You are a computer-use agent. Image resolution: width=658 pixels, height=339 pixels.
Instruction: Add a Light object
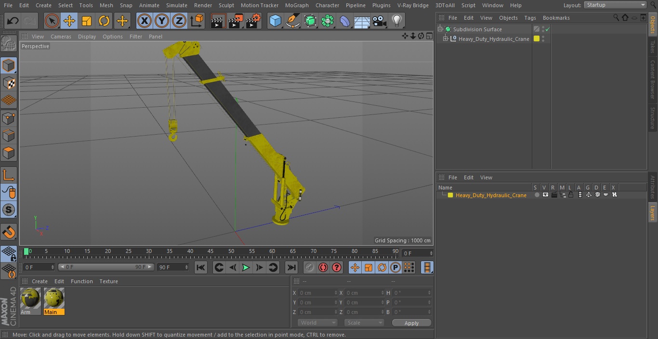[396, 21]
